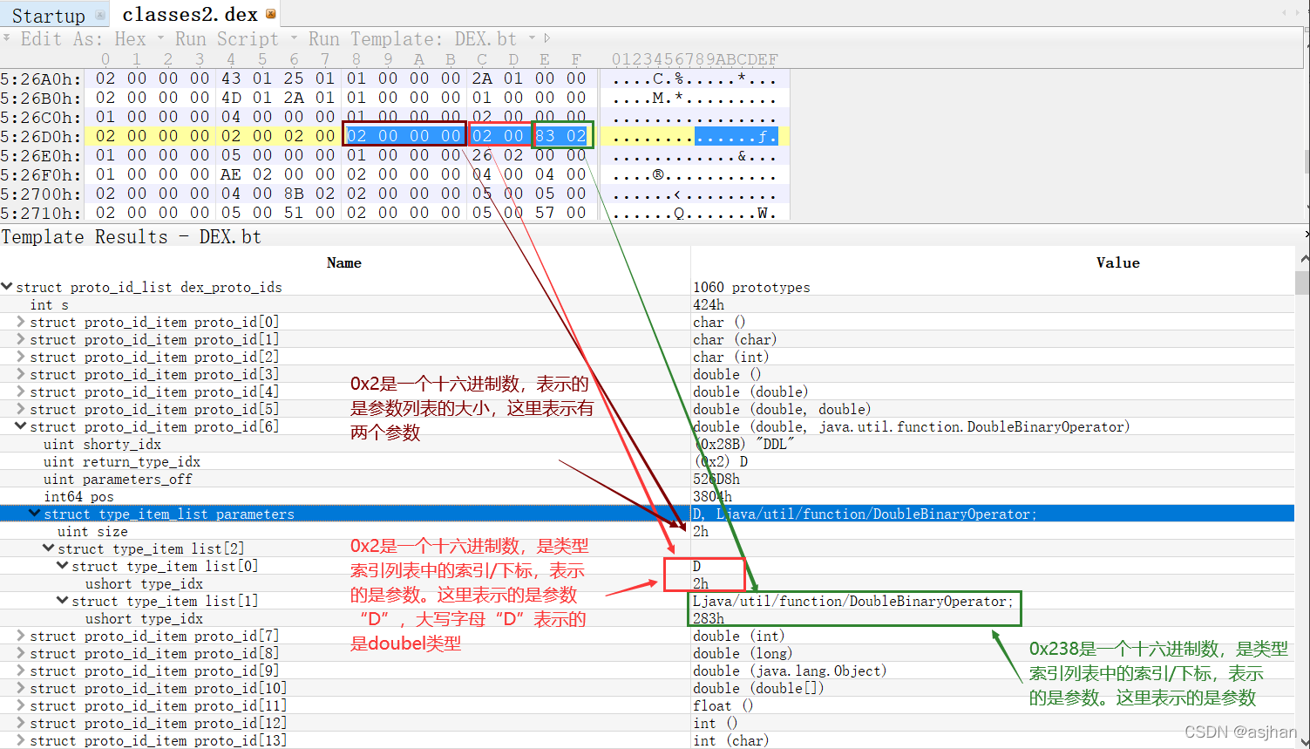Close the Startup tab
Screen dimensions: 1310x749
point(99,15)
